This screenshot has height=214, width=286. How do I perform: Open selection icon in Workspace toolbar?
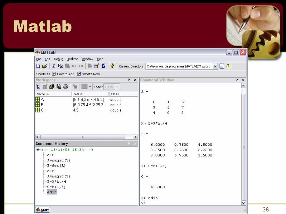[x=45, y=87]
